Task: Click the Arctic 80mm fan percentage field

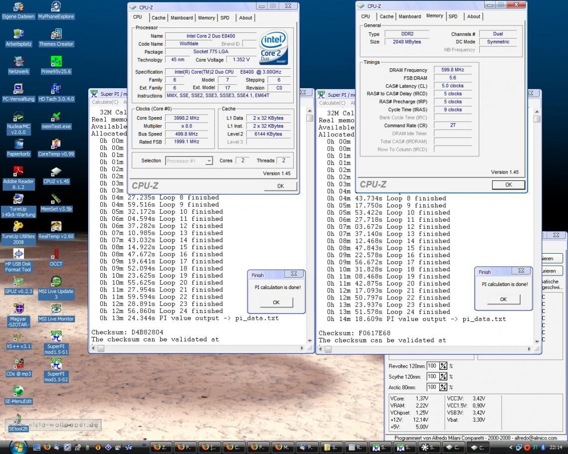Action: [432, 387]
